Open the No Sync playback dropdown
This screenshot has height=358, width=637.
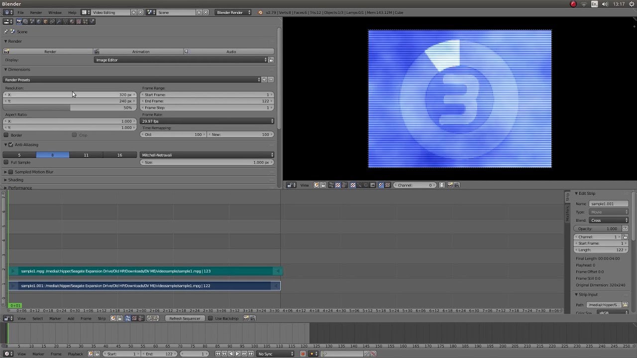[x=276, y=354]
